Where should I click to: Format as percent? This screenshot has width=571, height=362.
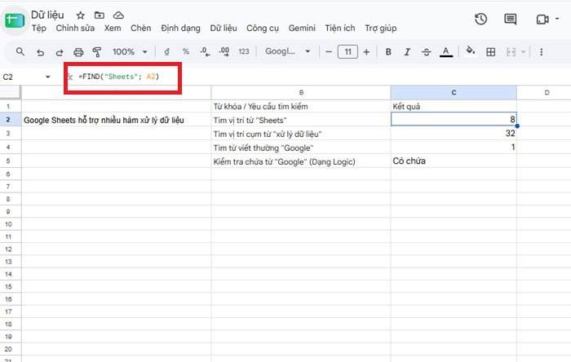point(186,51)
